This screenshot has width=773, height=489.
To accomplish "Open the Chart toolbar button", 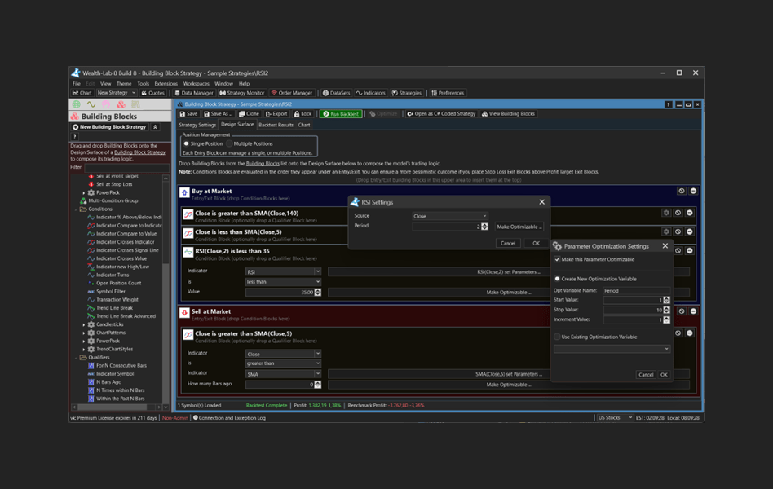I will click(82, 93).
